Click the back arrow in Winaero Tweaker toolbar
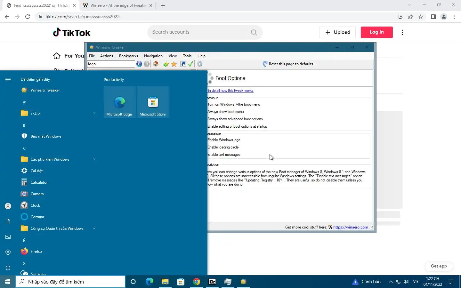The height and width of the screenshot is (288, 461). click(x=139, y=64)
